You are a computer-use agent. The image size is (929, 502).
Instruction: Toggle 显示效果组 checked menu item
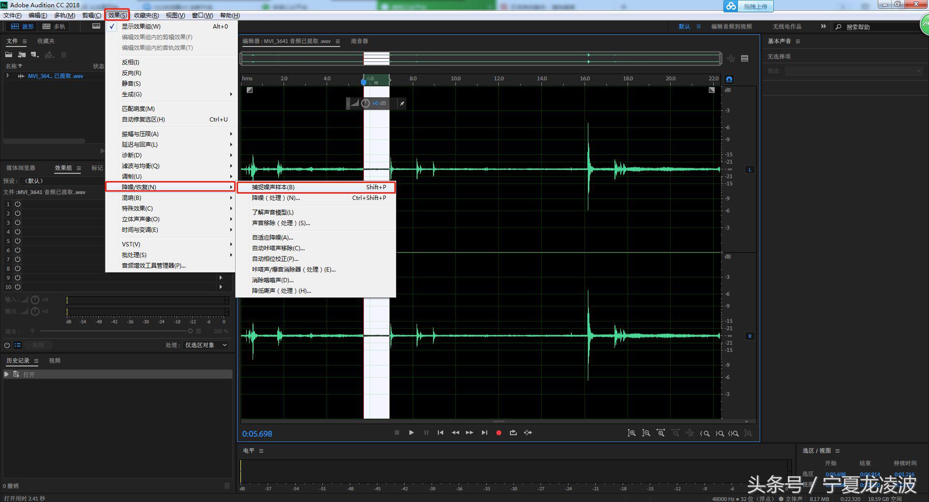[x=141, y=27]
